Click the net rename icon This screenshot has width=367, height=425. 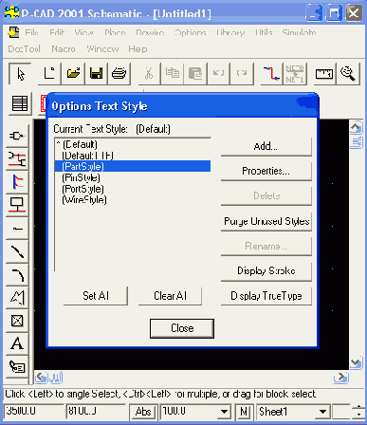point(295,74)
